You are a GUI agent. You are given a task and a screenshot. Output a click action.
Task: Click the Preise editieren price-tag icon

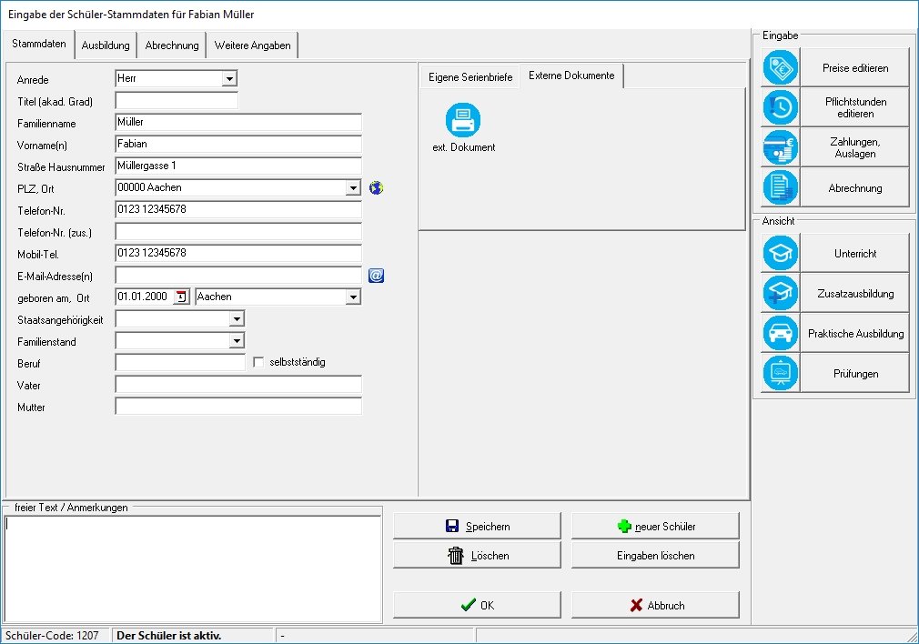[780, 67]
